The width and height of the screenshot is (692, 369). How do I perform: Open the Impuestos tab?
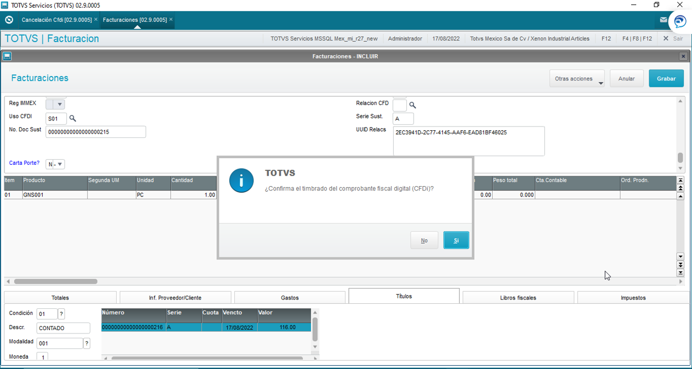click(x=633, y=298)
